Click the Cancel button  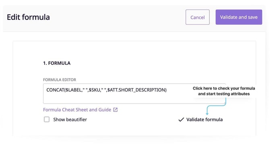point(198,17)
